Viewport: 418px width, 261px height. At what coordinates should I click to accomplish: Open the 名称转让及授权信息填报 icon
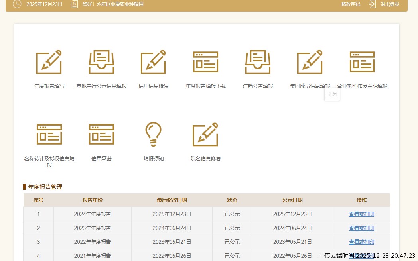coord(49,134)
